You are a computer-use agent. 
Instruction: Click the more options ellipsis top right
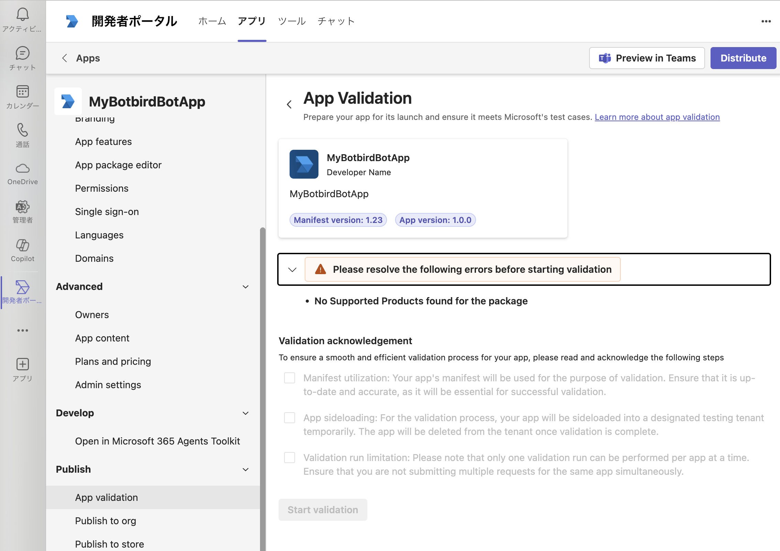coord(766,21)
